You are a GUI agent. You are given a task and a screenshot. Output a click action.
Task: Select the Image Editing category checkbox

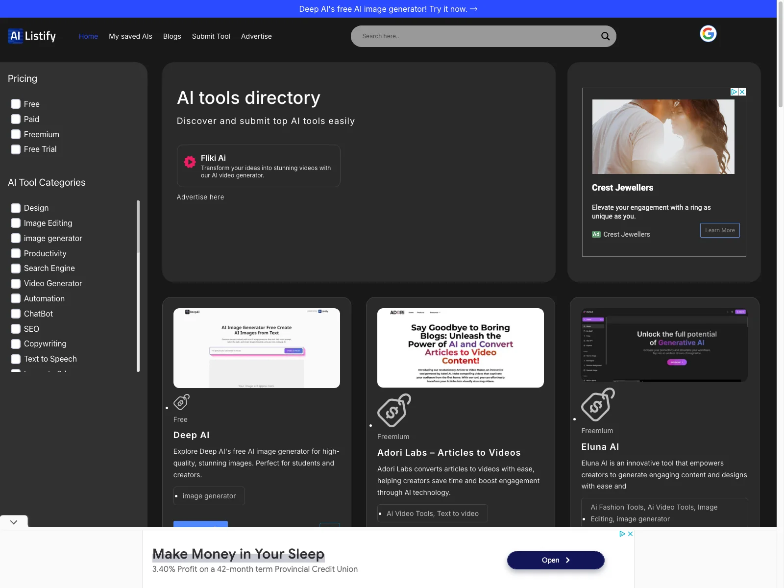(16, 223)
